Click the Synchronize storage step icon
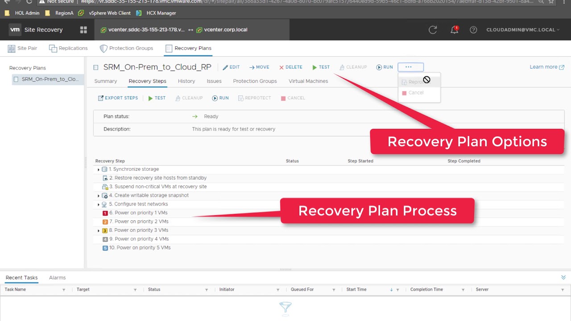Image resolution: width=571 pixels, height=321 pixels. click(104, 169)
